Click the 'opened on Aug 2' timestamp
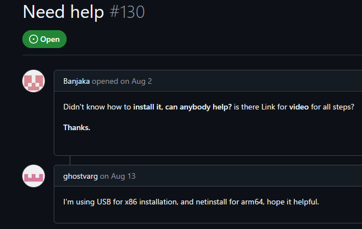Screen dimensions: 362x229 122,81
